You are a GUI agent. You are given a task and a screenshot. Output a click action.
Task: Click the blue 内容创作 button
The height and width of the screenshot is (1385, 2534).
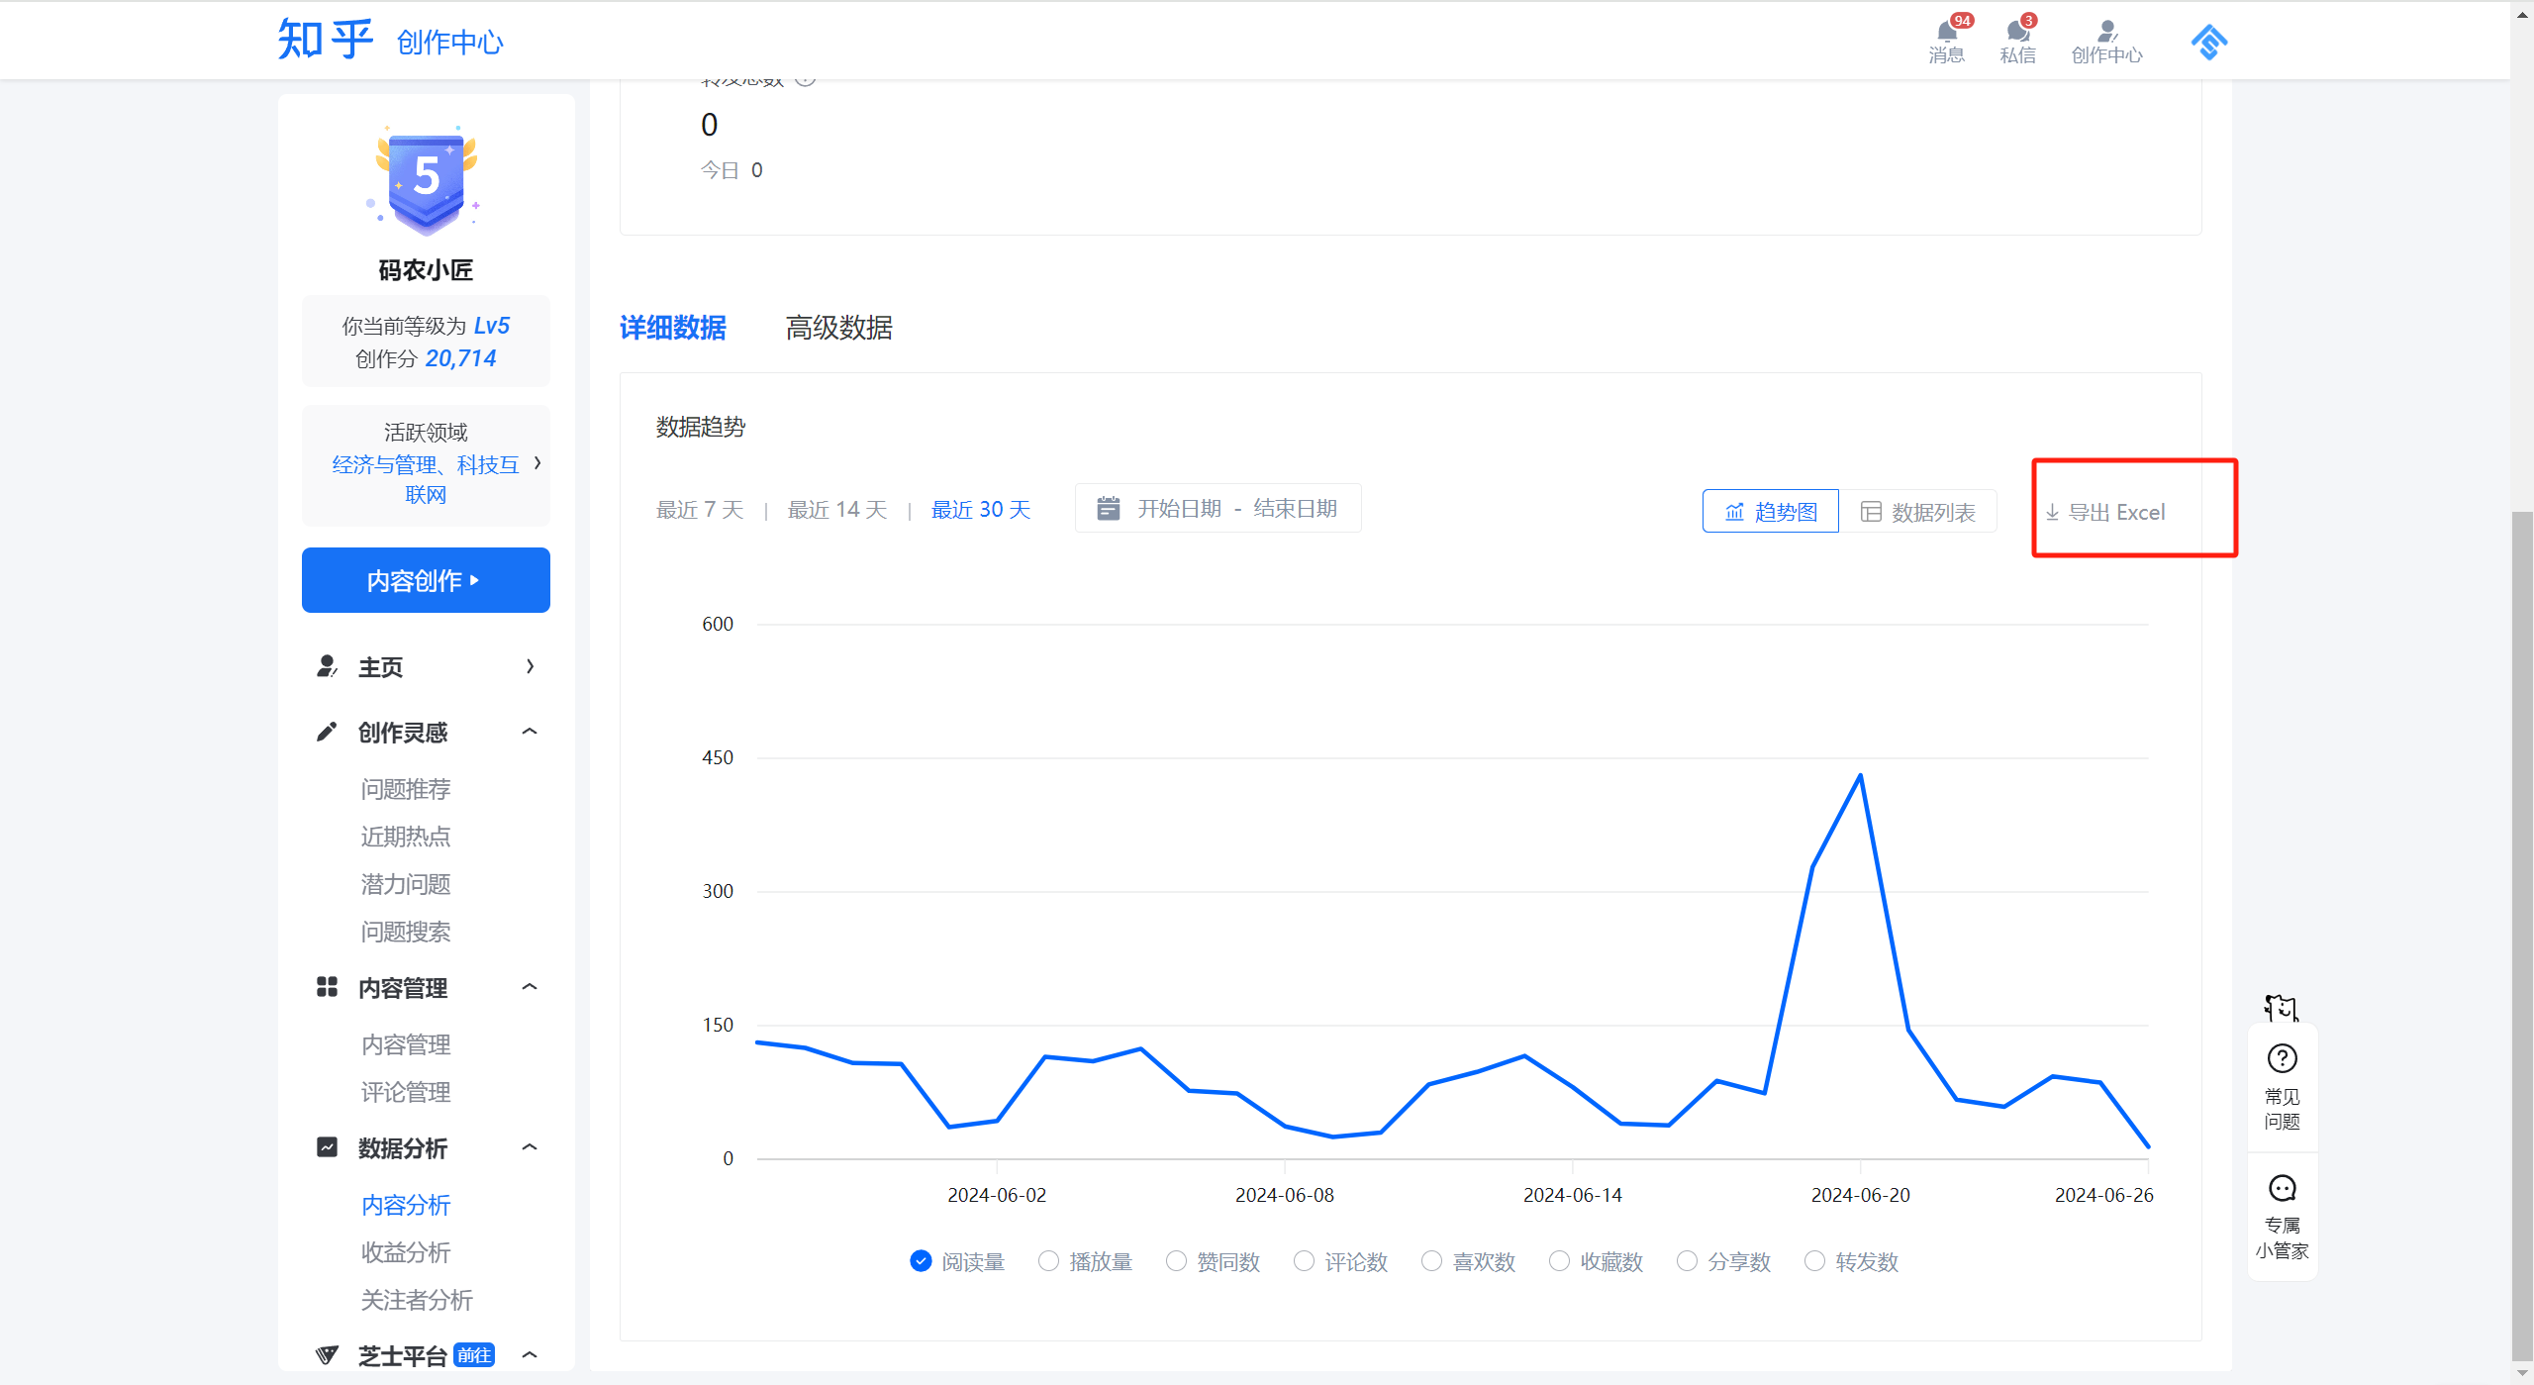(426, 580)
